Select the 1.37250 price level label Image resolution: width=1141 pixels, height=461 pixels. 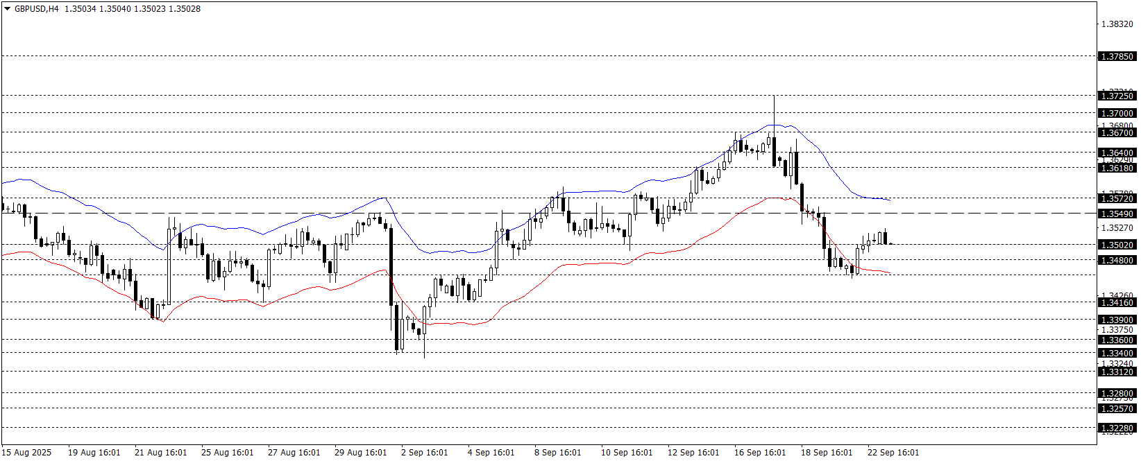pos(1117,96)
